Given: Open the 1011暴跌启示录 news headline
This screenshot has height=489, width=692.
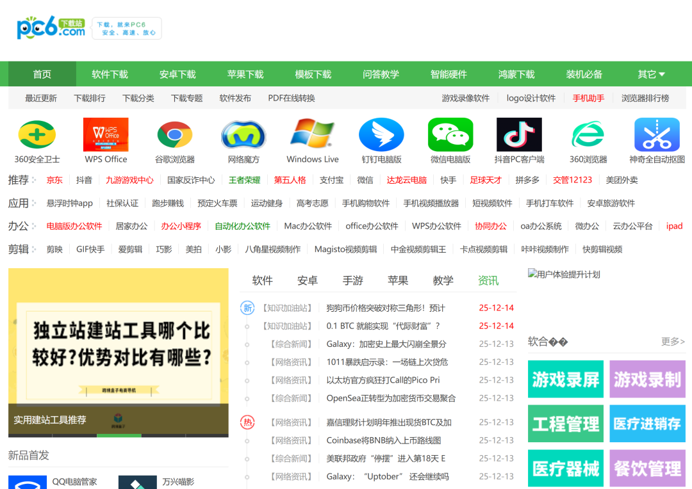Looking at the screenshot, I should click(387, 362).
